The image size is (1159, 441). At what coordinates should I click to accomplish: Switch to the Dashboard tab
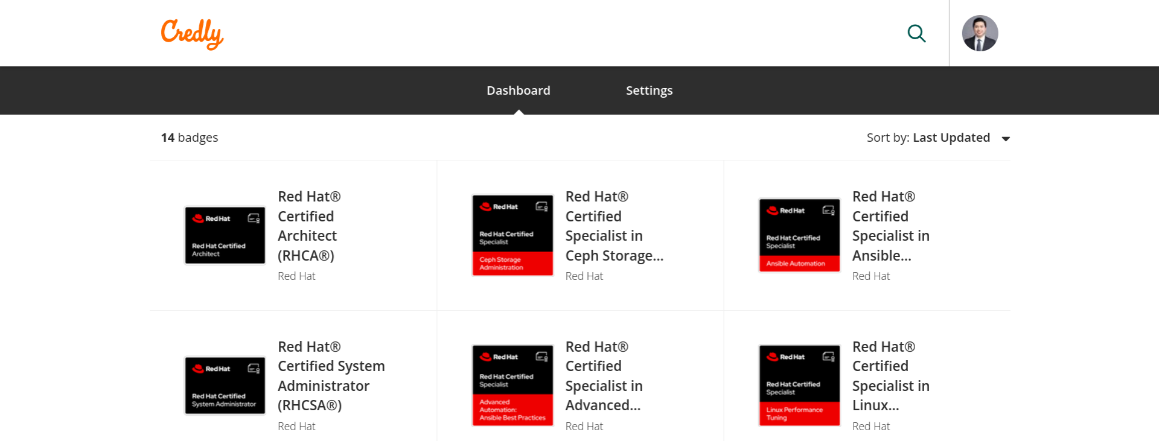click(519, 90)
